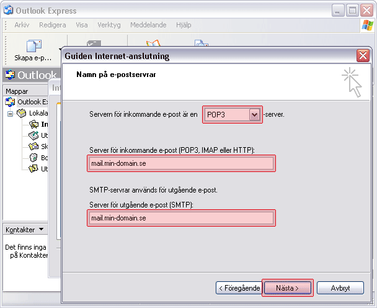Open the POP3 server type dropdown

(254, 115)
